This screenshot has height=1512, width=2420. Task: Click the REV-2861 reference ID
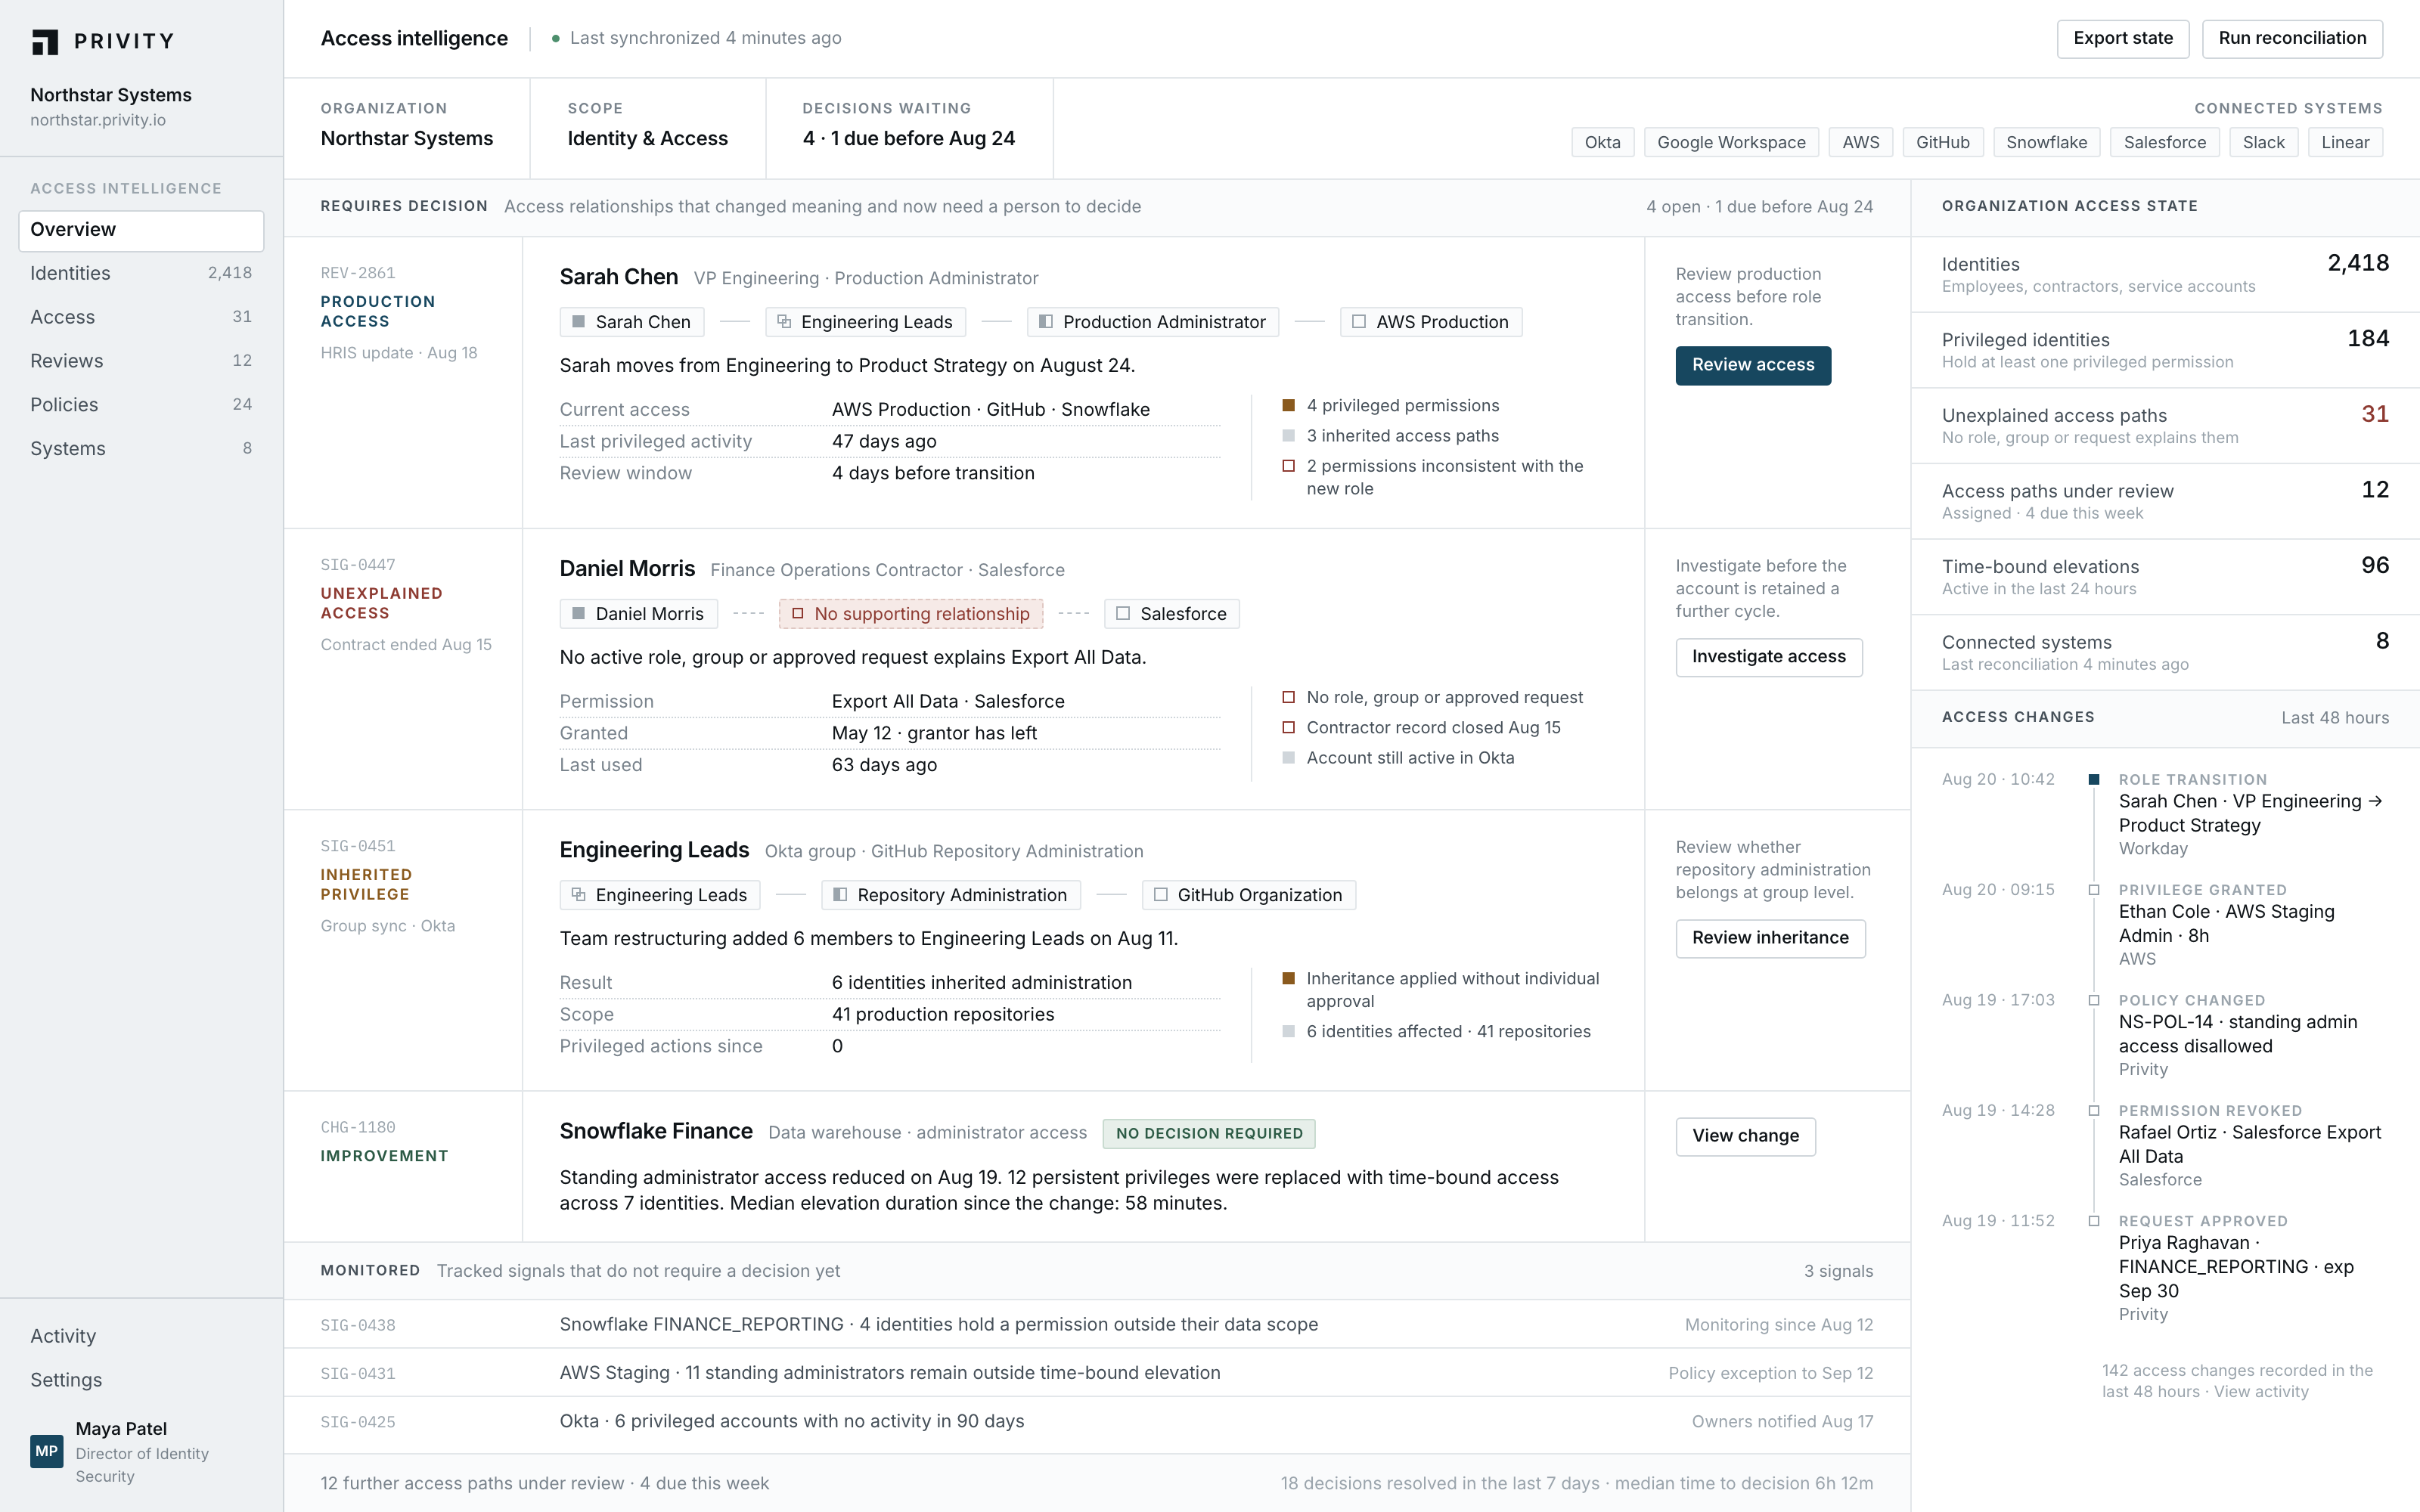coord(358,273)
